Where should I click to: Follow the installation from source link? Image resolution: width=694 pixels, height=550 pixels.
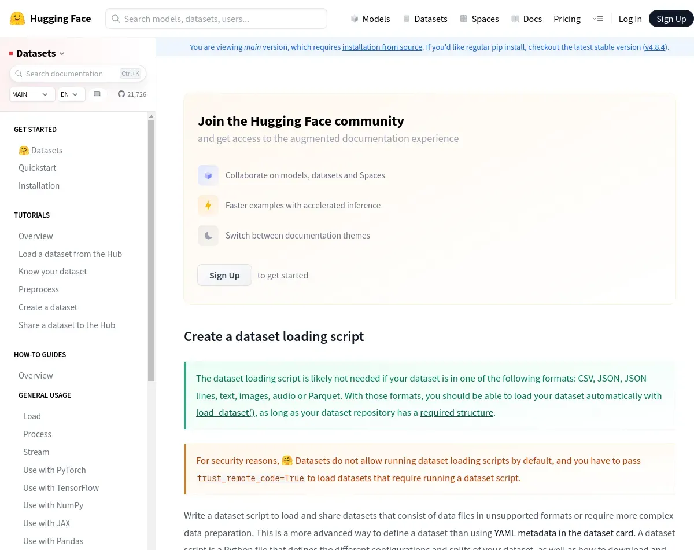click(382, 47)
